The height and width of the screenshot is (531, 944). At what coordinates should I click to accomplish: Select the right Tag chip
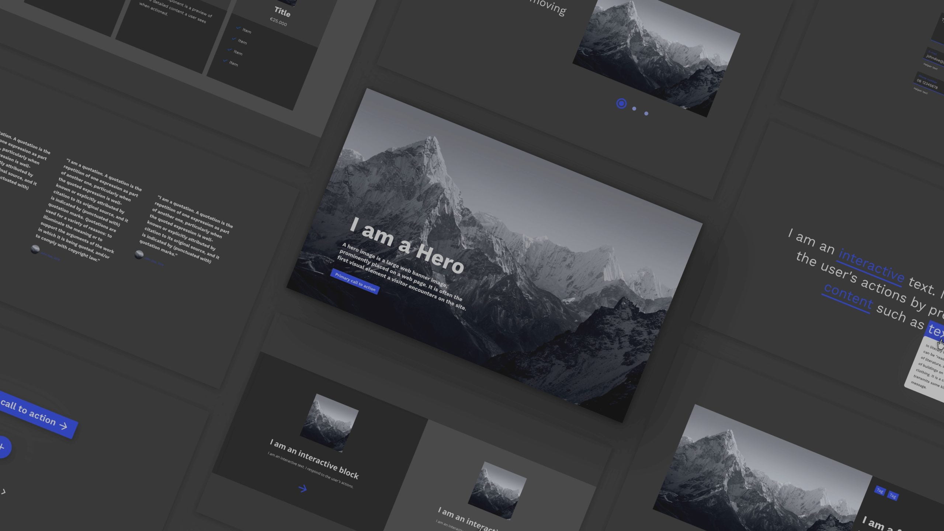(893, 496)
